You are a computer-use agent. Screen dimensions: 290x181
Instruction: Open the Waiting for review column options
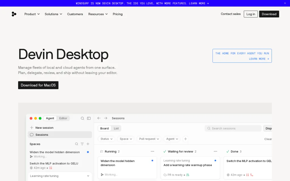216,152
